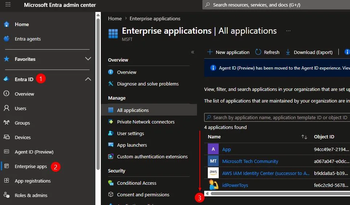The width and height of the screenshot is (350, 205).
Task: Click the Custom authentication extensions icon
Action: tap(111, 156)
